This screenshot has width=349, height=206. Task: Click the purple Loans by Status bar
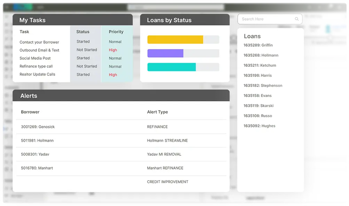coord(165,53)
